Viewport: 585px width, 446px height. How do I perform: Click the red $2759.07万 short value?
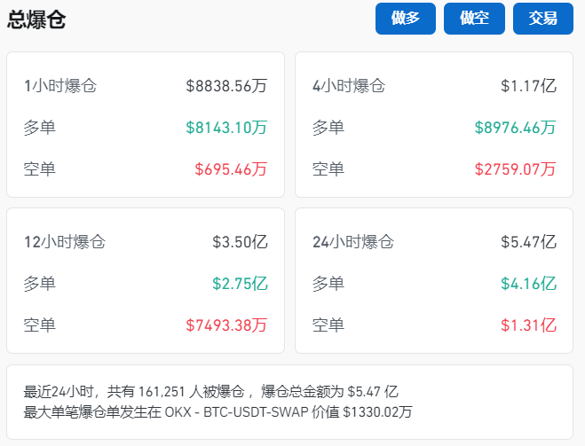coord(515,169)
